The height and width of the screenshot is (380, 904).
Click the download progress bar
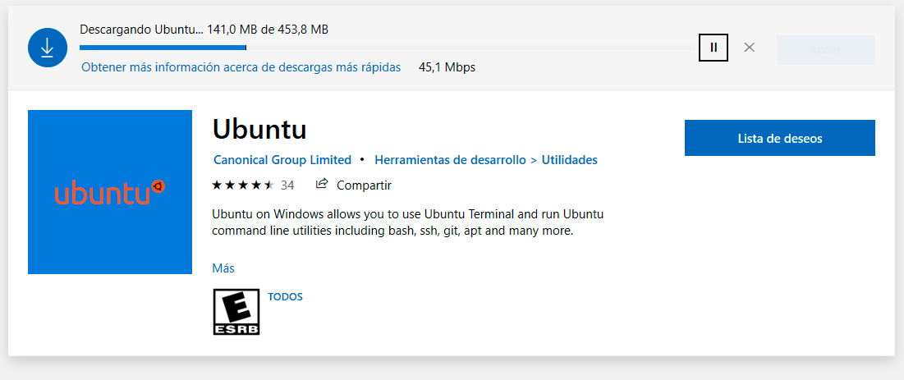click(388, 48)
